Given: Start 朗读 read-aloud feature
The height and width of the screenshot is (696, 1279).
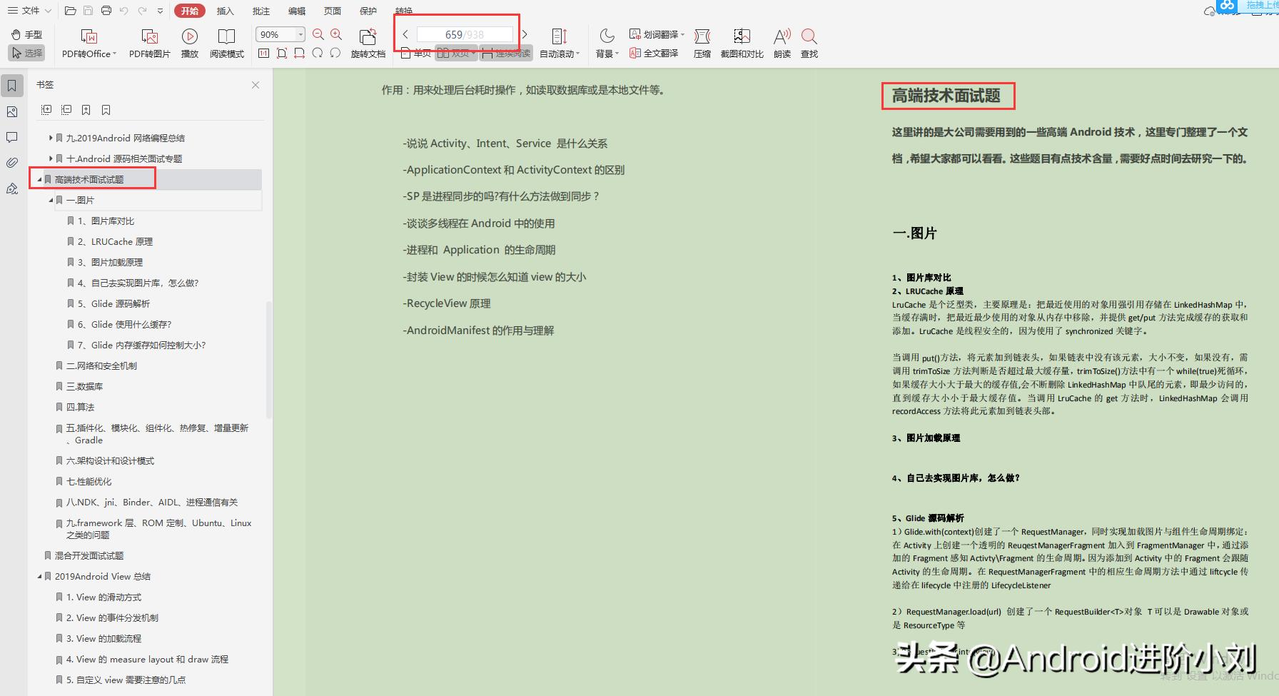Looking at the screenshot, I should pos(782,43).
